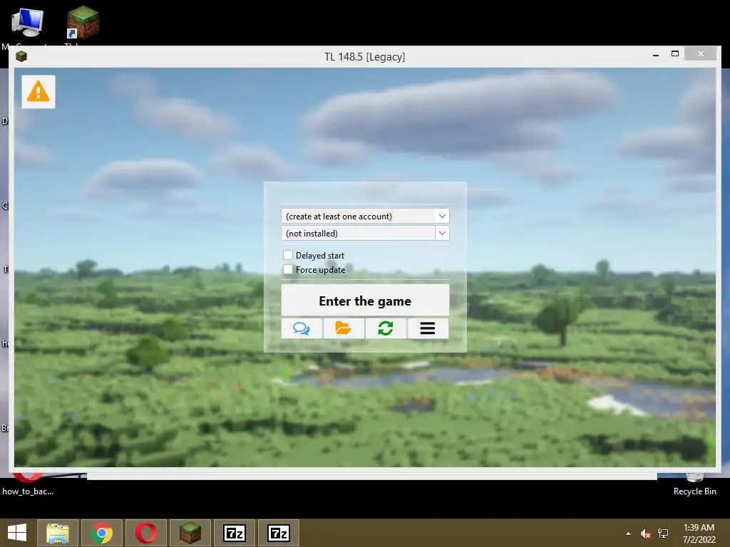Image resolution: width=730 pixels, height=547 pixels.
Task: Close the TL 148.5 Legacy window
Action: (701, 54)
